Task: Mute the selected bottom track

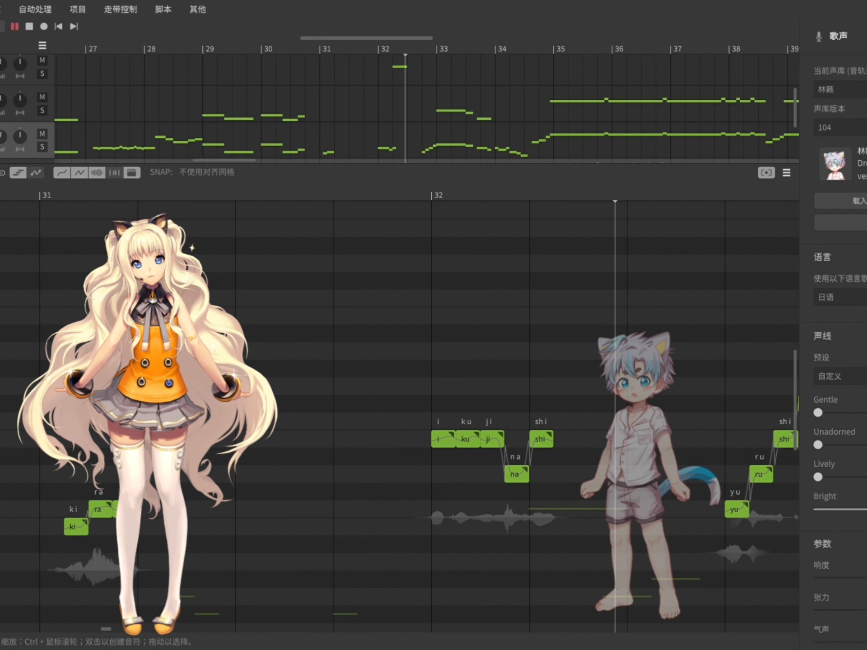Action: (x=42, y=133)
